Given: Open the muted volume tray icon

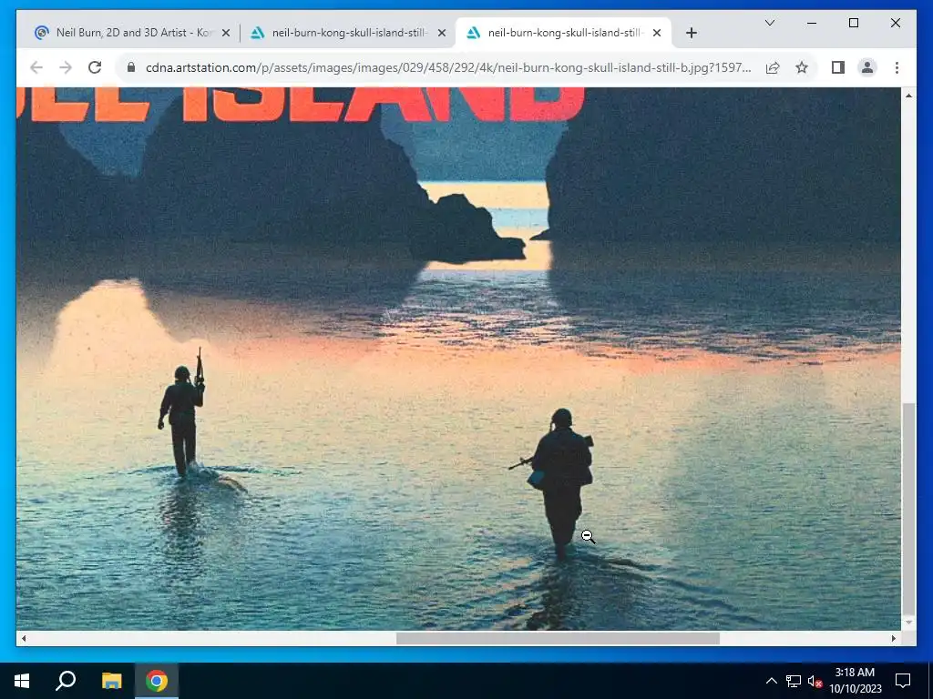Looking at the screenshot, I should tap(815, 681).
